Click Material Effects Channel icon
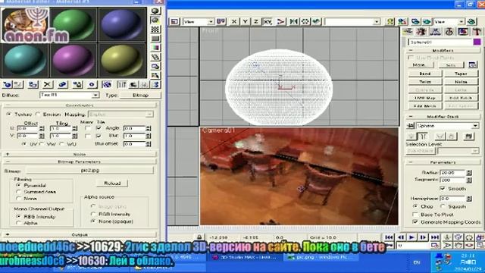Image resolution: width=485 pixels, height=273 pixels. 92,84
